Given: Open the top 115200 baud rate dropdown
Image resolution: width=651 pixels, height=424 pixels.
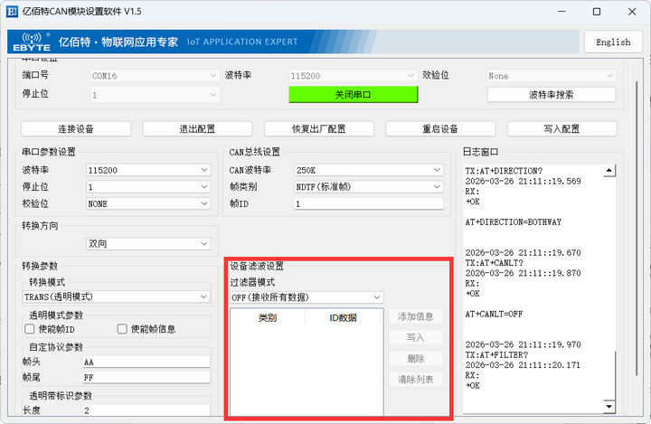Looking at the screenshot, I should pyautogui.click(x=353, y=76).
